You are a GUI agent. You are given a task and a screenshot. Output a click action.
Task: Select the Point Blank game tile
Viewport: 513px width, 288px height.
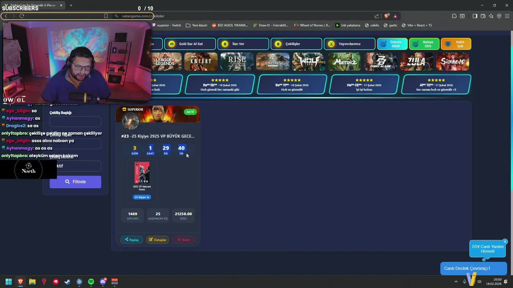[x=381, y=62]
